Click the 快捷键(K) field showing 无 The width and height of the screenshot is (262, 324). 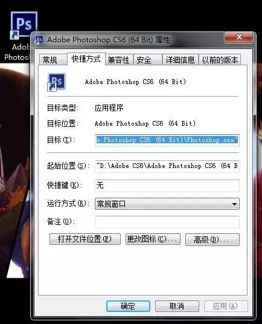pos(167,186)
